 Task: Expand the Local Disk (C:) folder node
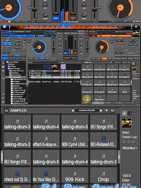click(9, 71)
